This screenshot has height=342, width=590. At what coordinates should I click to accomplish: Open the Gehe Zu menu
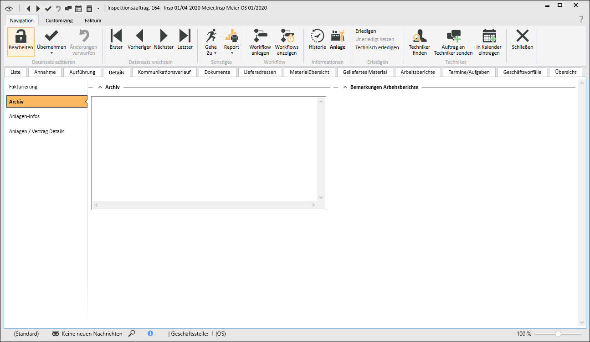[x=211, y=41]
